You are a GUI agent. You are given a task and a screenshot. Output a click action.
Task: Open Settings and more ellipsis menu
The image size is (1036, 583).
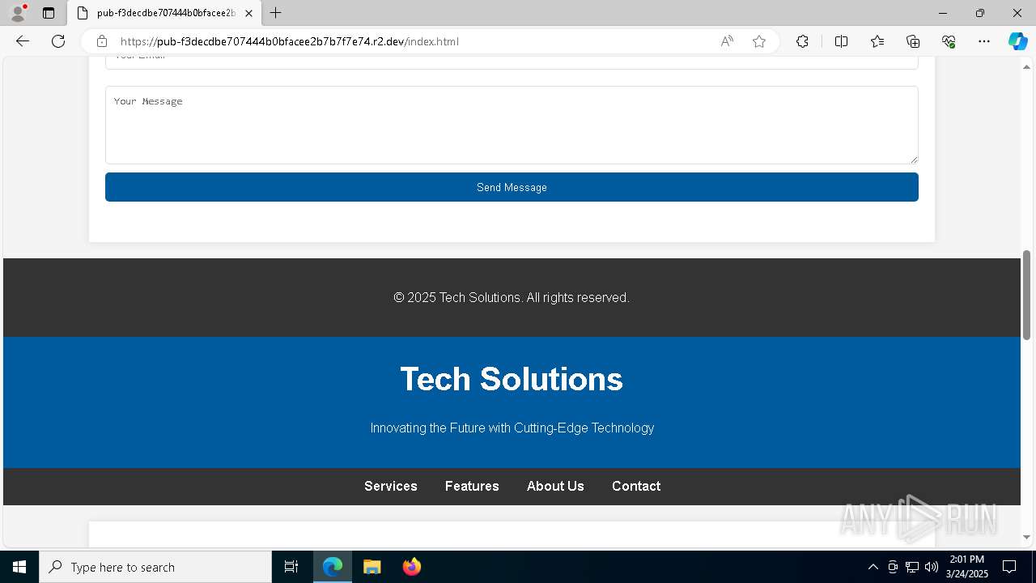[984, 41]
